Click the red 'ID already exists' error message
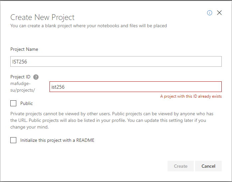 pos(191,96)
